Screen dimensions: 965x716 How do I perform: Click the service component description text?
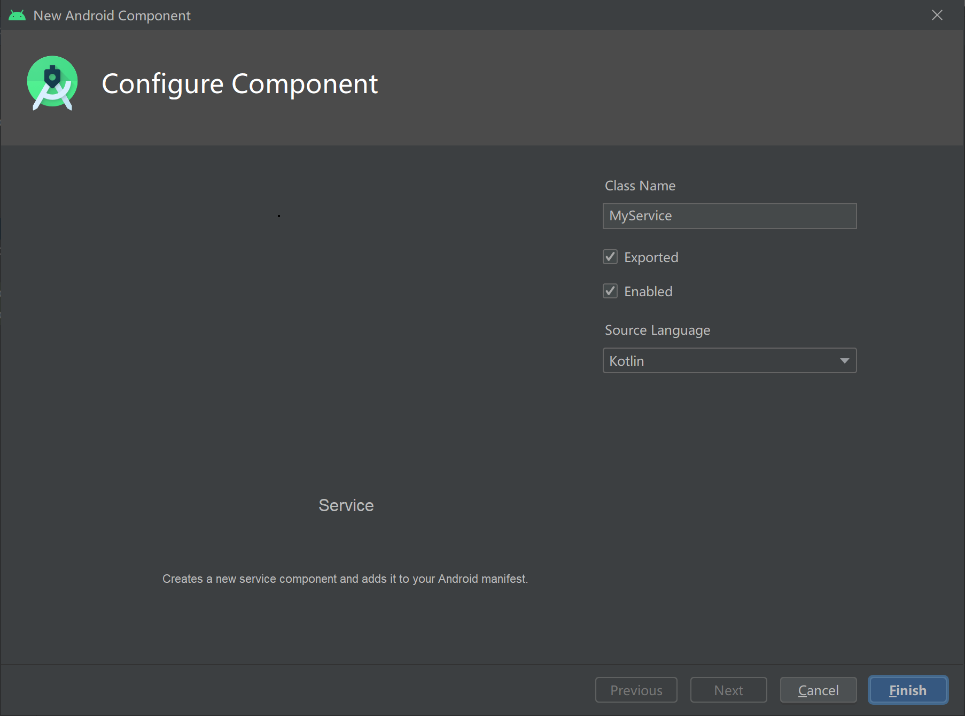pyautogui.click(x=345, y=579)
